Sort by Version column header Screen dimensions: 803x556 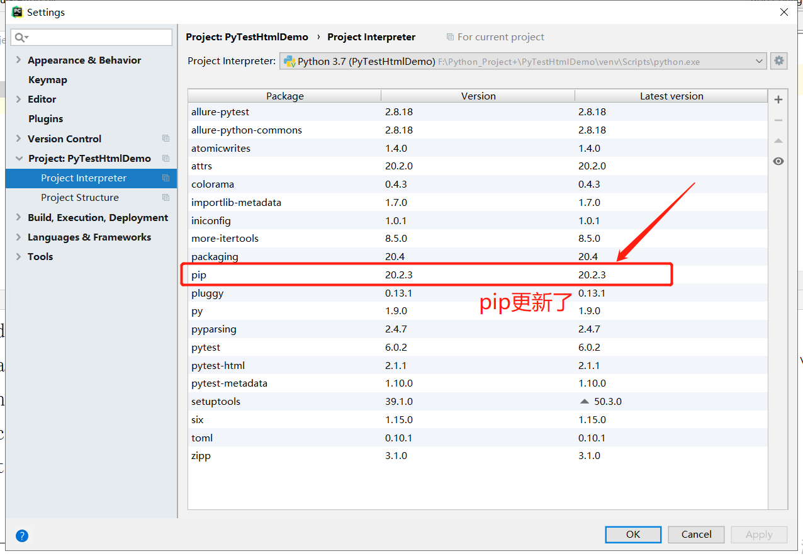[x=478, y=96]
